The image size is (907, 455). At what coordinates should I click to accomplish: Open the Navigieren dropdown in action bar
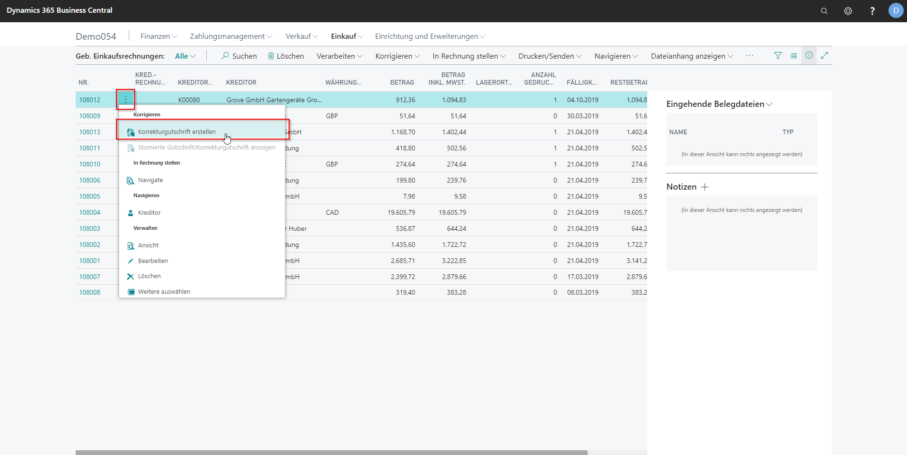click(x=616, y=56)
